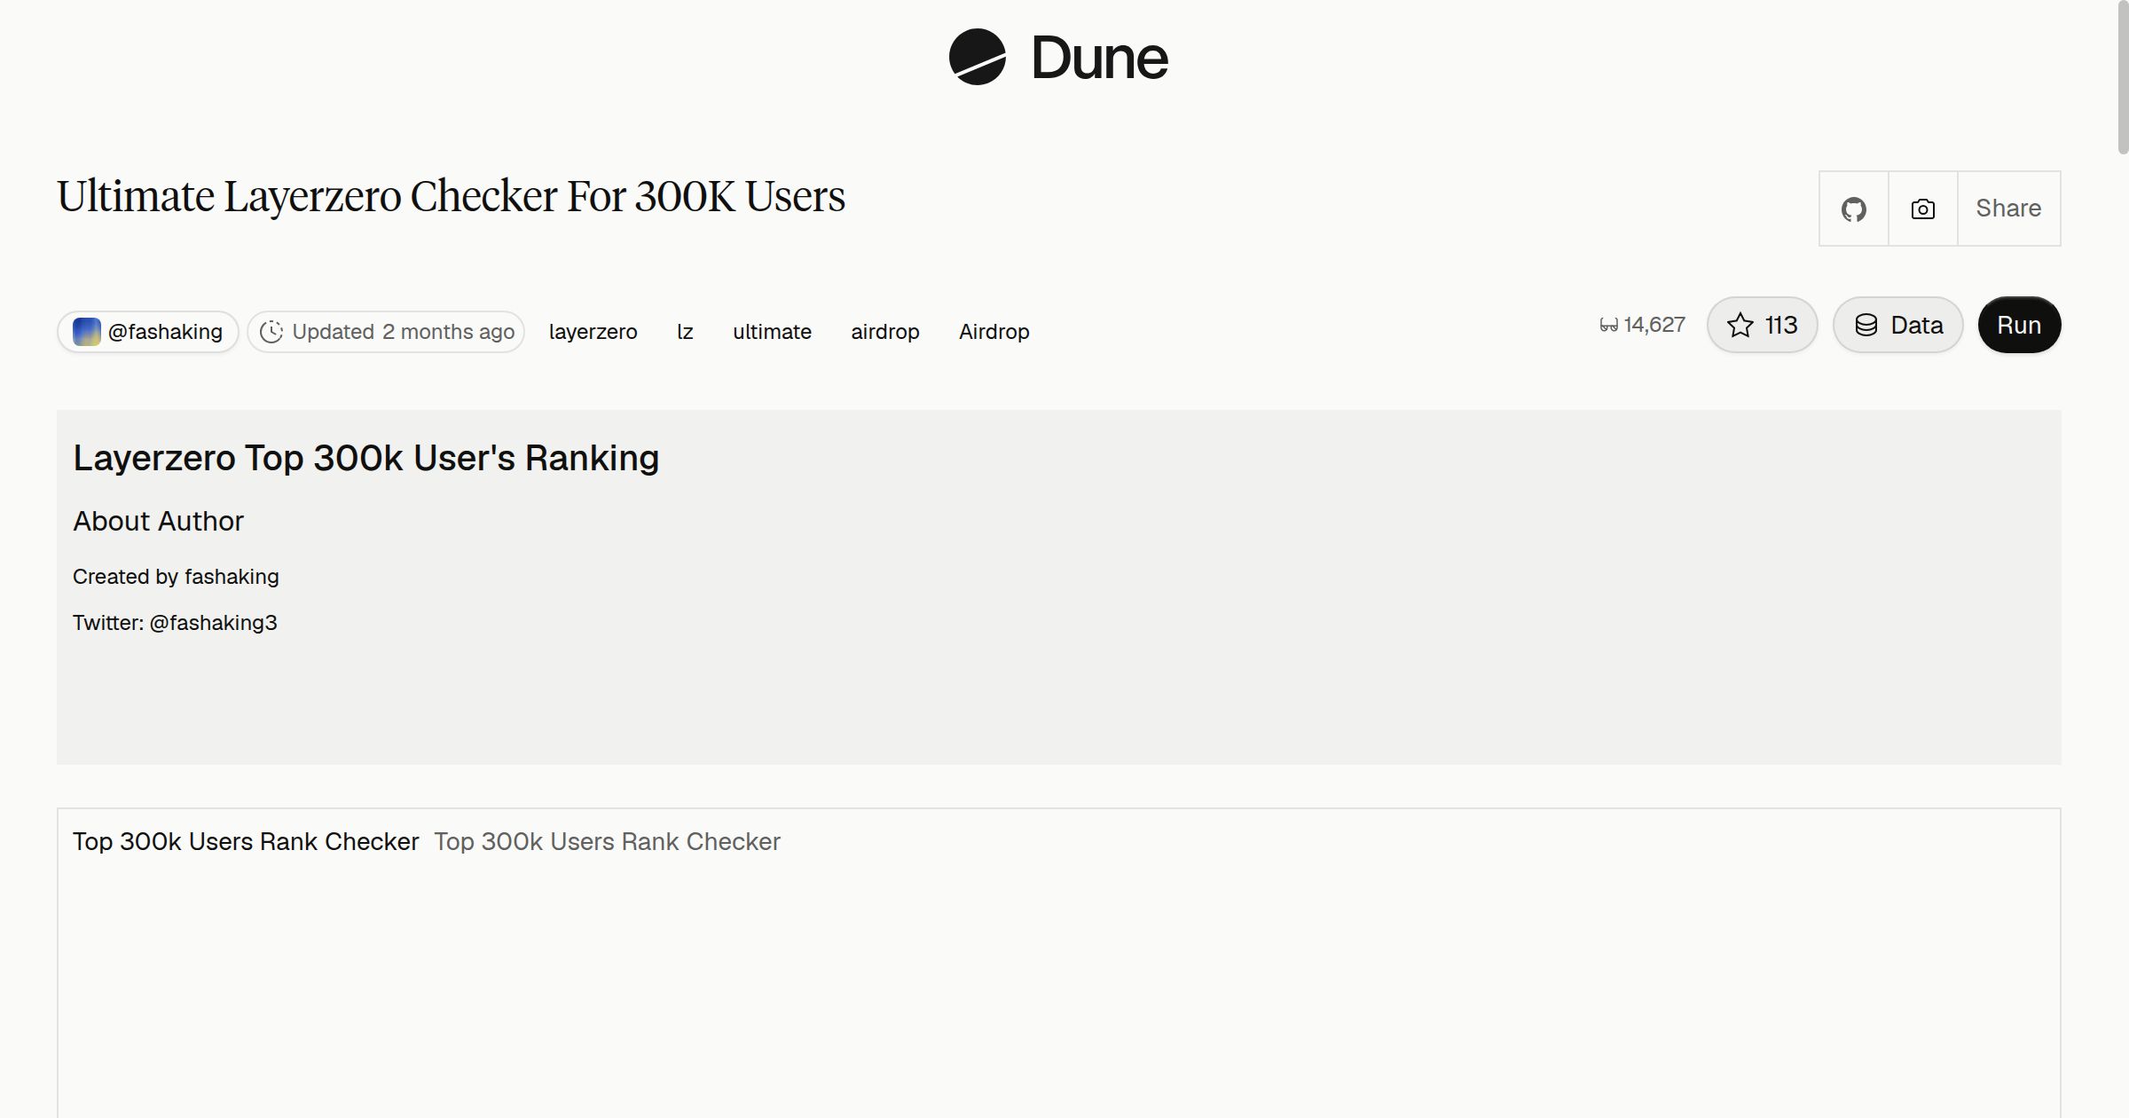This screenshot has width=2129, height=1118.
Task: Click the Twitter: @fashaking3 text
Action: tap(175, 623)
